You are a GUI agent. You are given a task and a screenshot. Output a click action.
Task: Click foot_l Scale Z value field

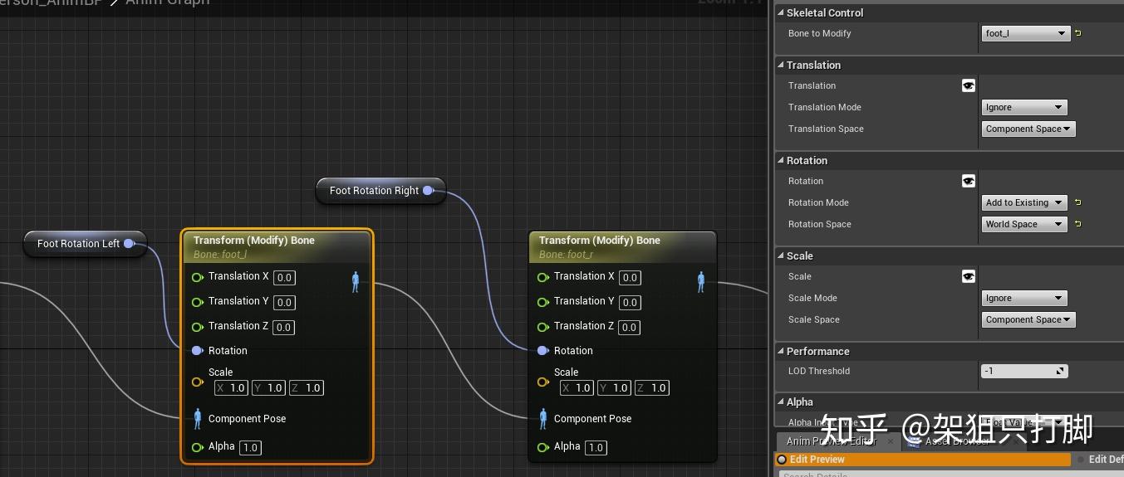(307, 387)
